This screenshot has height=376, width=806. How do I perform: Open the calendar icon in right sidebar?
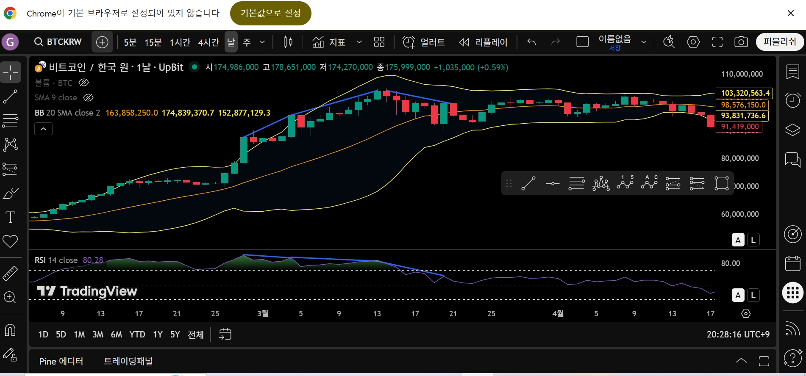792,263
